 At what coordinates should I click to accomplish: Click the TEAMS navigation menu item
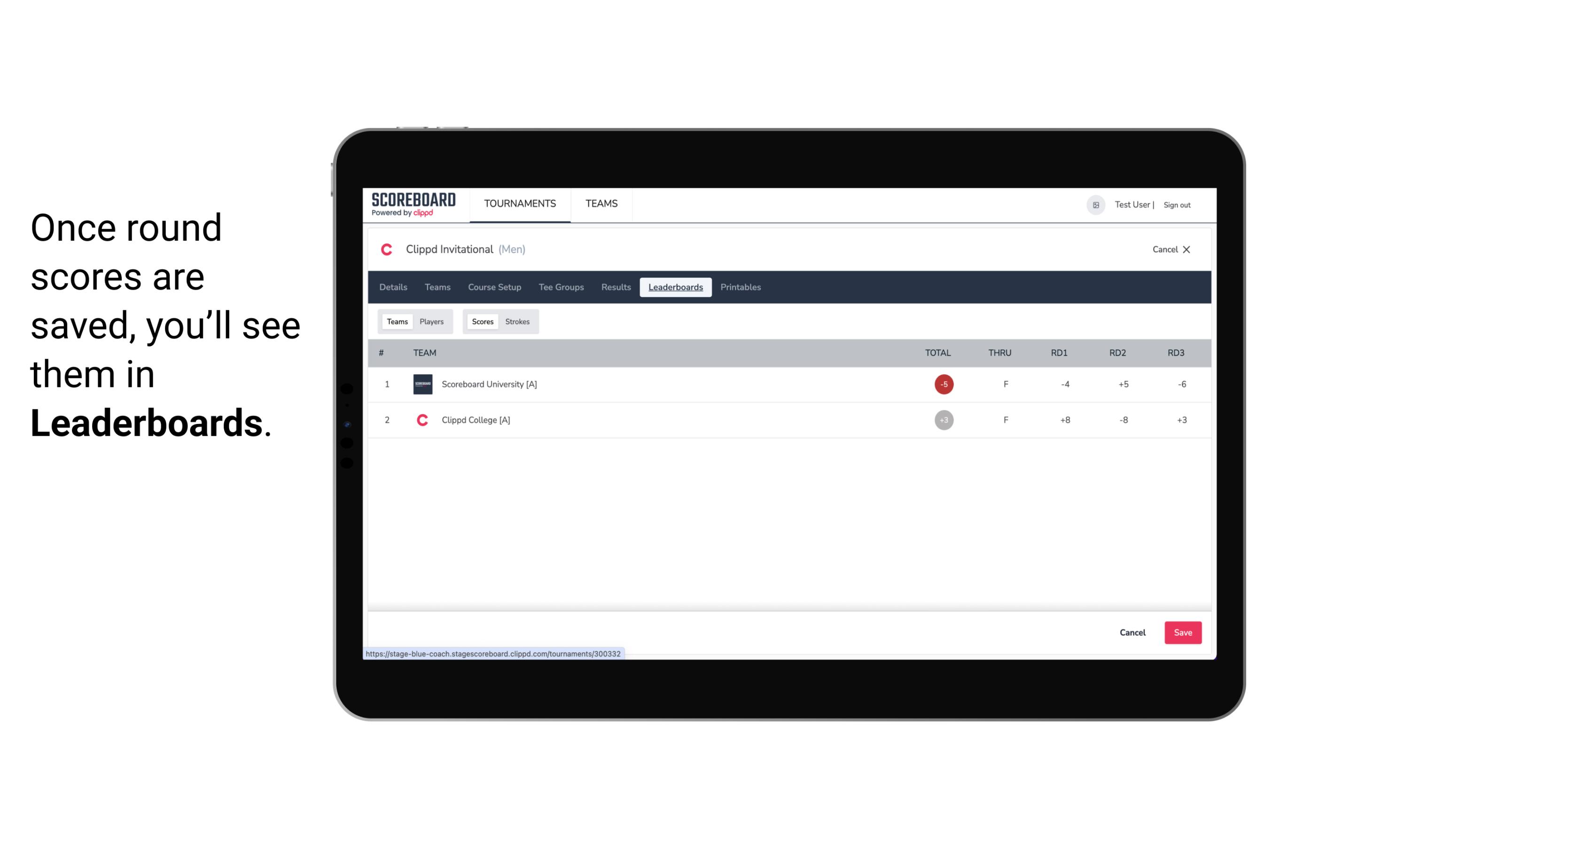pos(602,204)
